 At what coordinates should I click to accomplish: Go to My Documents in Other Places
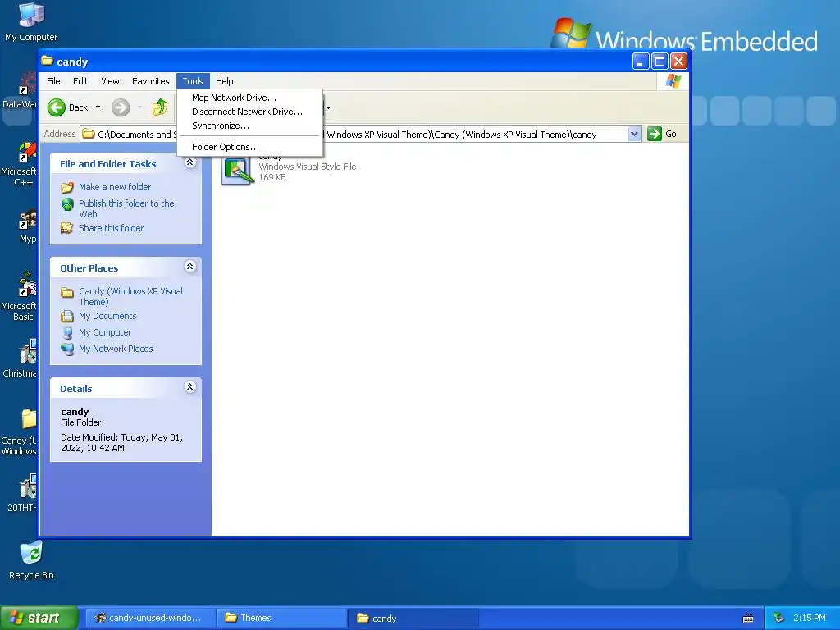[x=107, y=316]
